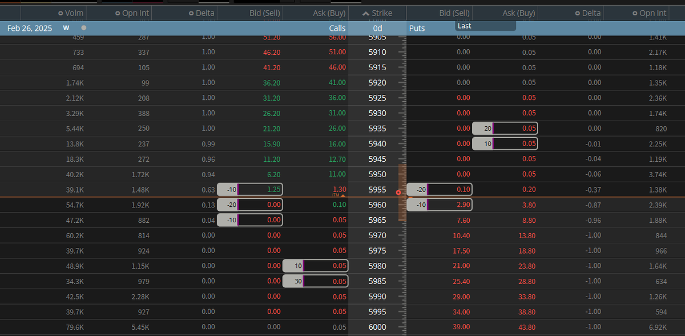The width and height of the screenshot is (685, 336).
Task: Click the red circle marker at strike 5955
Action: tap(398, 193)
